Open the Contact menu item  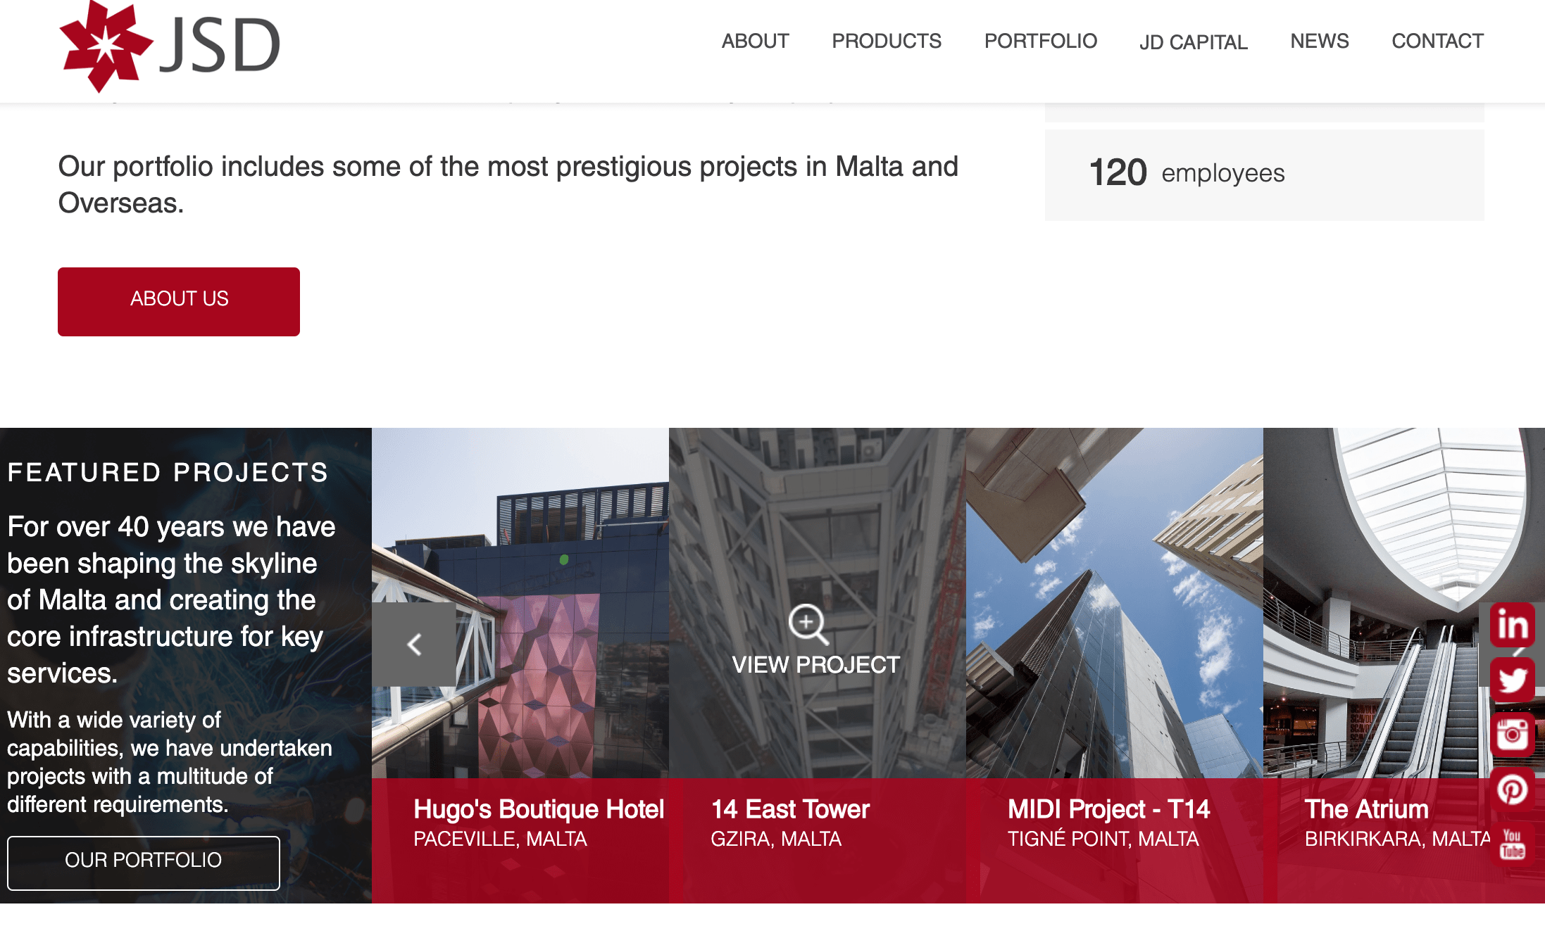pyautogui.click(x=1437, y=41)
